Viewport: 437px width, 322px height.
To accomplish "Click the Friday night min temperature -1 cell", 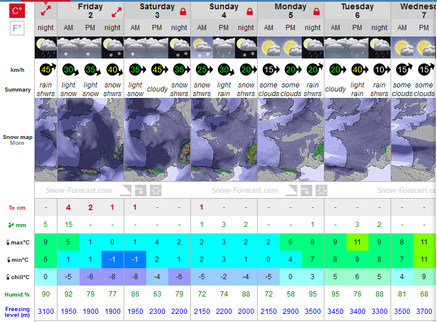I will coord(113,259).
